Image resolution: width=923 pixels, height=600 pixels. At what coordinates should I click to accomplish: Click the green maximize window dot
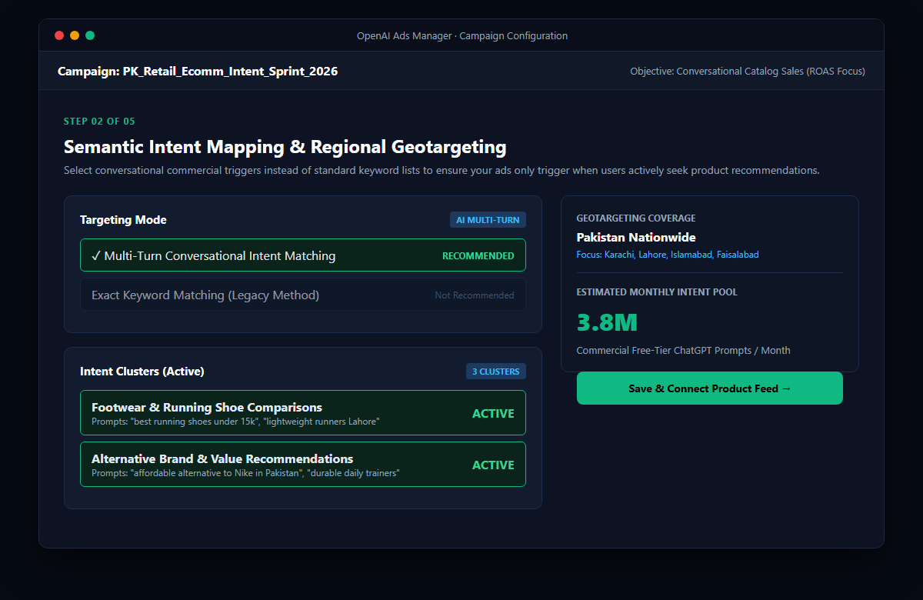point(90,35)
